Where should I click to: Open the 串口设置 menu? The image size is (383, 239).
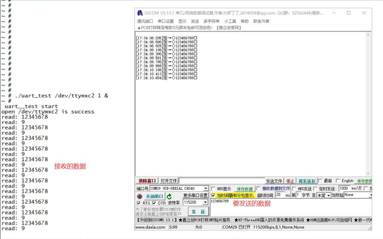(165, 21)
